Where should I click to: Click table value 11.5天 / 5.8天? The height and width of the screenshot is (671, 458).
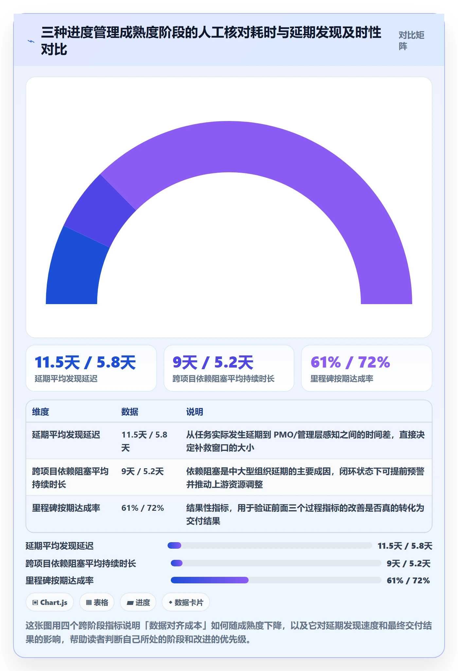pos(144,441)
